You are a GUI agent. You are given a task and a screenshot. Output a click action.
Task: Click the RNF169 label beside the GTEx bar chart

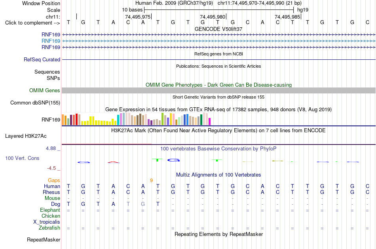pyautogui.click(x=51, y=120)
